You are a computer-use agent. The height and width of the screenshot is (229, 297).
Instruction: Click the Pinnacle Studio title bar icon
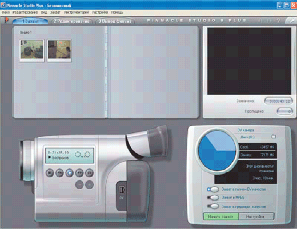tap(3, 5)
